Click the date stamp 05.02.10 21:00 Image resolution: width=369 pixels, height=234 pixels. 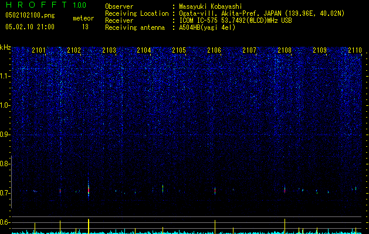click(30, 27)
